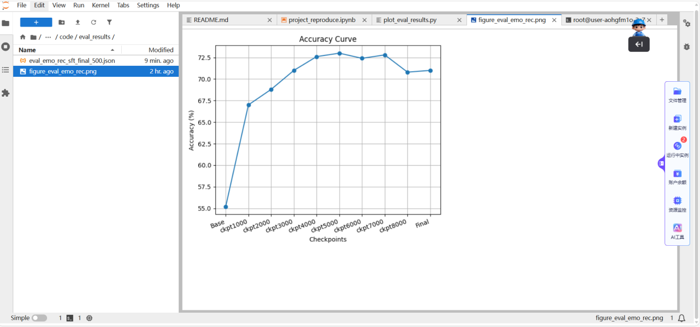Image resolution: width=700 pixels, height=327 pixels.
Task: Open the extension manager puzzle icon
Action: tap(6, 93)
